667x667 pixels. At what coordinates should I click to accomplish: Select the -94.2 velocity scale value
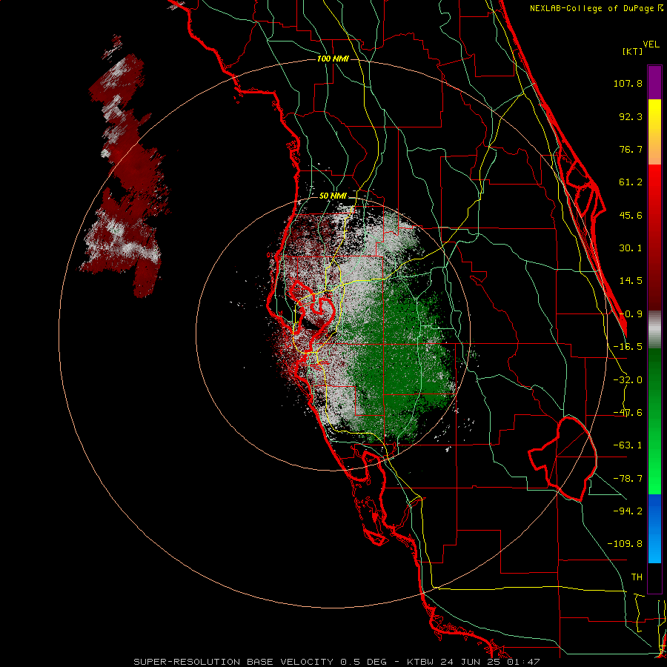click(628, 511)
